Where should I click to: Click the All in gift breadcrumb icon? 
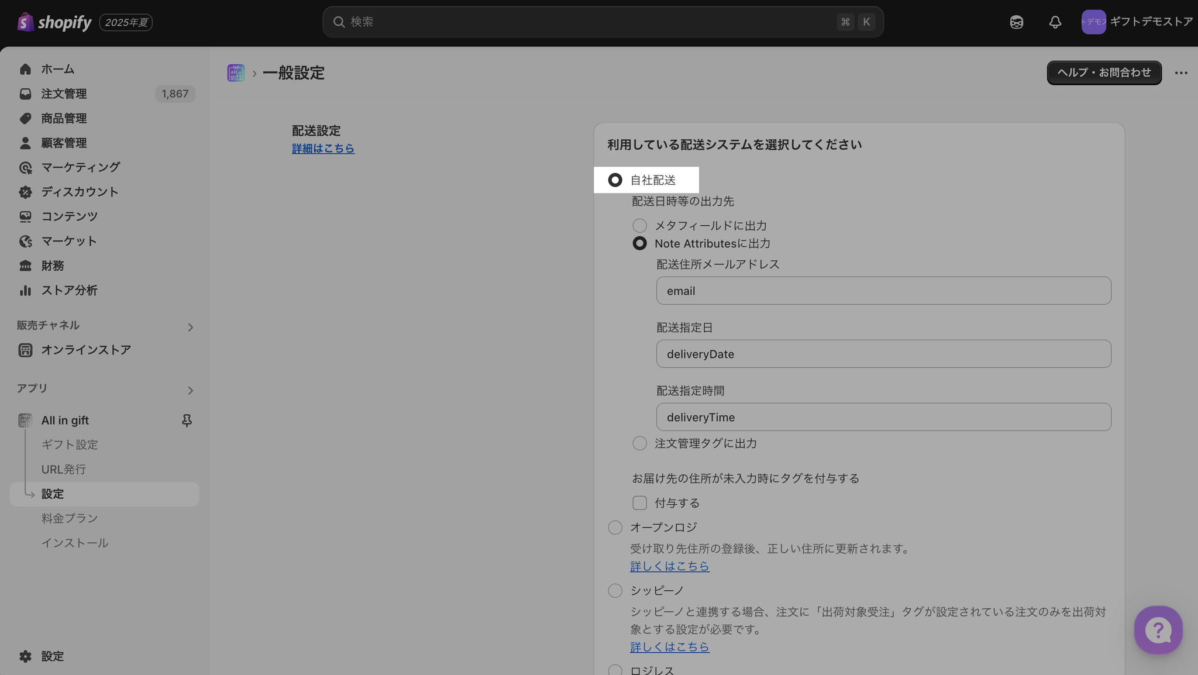(x=236, y=73)
